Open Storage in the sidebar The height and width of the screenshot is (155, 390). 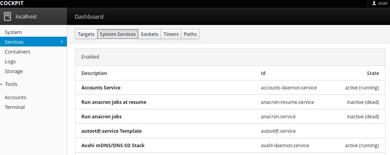(33, 71)
